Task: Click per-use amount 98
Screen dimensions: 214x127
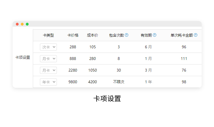Action: pos(184,82)
